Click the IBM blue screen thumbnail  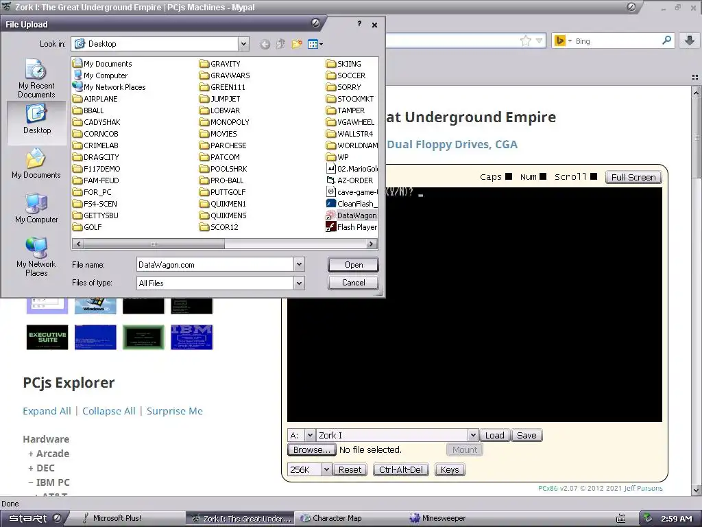(x=192, y=337)
